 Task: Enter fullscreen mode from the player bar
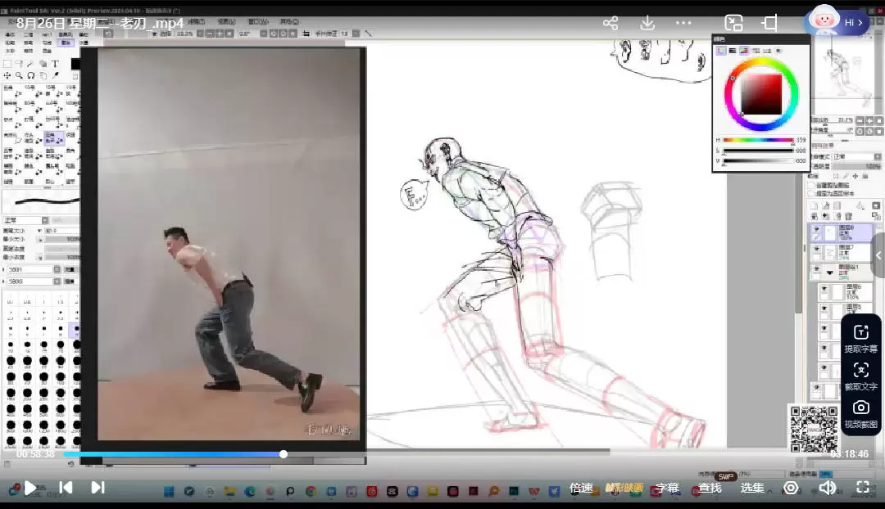click(x=863, y=488)
